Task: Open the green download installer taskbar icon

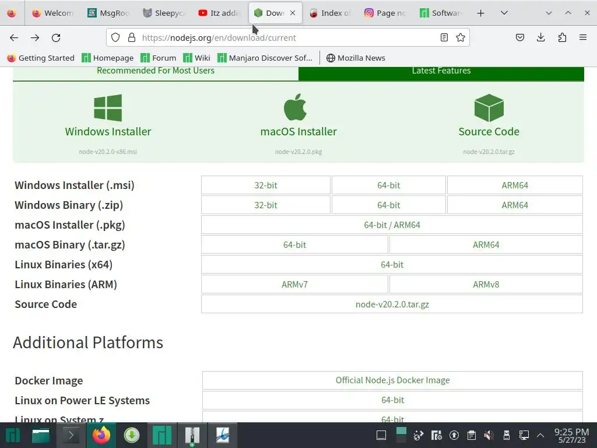Action: (132, 435)
